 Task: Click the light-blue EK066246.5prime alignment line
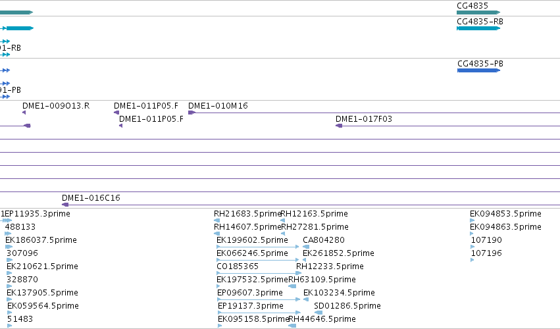coord(258,260)
